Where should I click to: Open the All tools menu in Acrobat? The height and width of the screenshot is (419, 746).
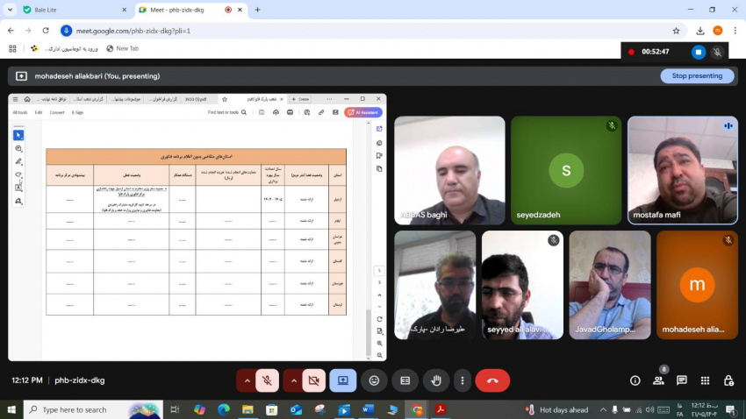click(x=19, y=112)
